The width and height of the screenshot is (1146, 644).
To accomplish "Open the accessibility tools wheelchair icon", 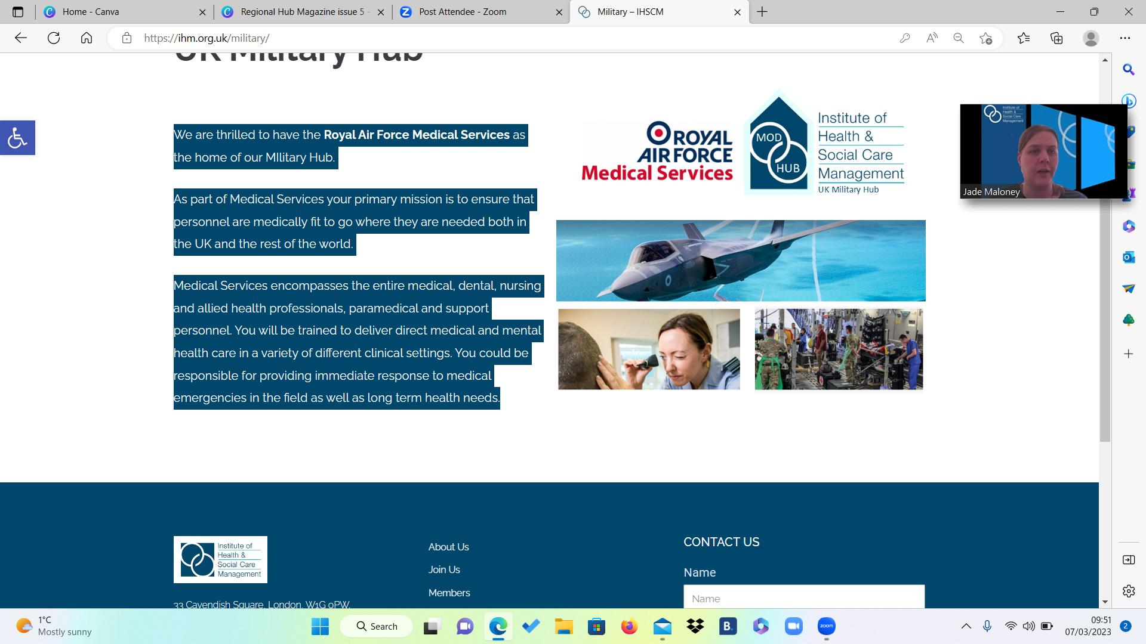I will tap(17, 138).
